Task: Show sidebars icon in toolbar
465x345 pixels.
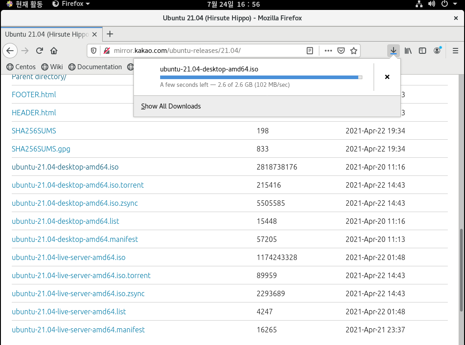Action: pyautogui.click(x=422, y=51)
